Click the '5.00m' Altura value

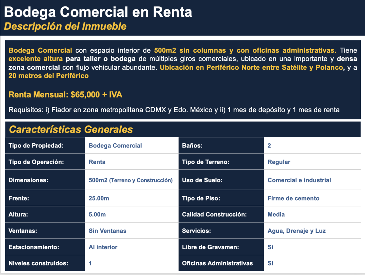(97, 215)
